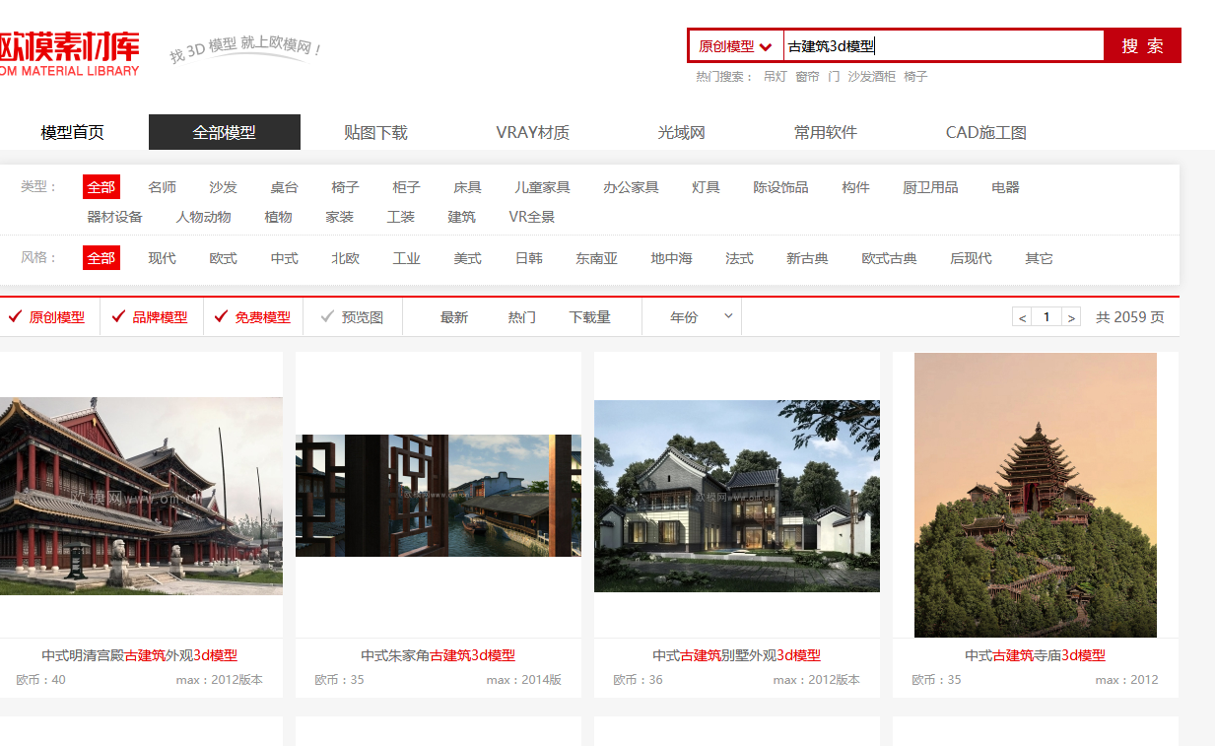Click the red 搜索 button
This screenshot has height=746, width=1215.
tap(1142, 46)
